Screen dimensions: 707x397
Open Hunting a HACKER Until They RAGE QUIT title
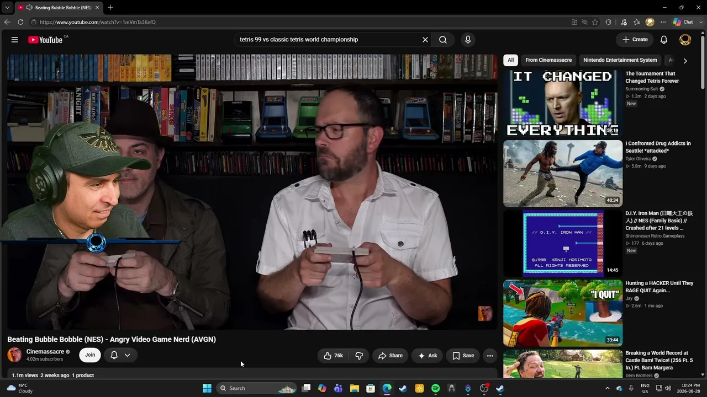659,287
